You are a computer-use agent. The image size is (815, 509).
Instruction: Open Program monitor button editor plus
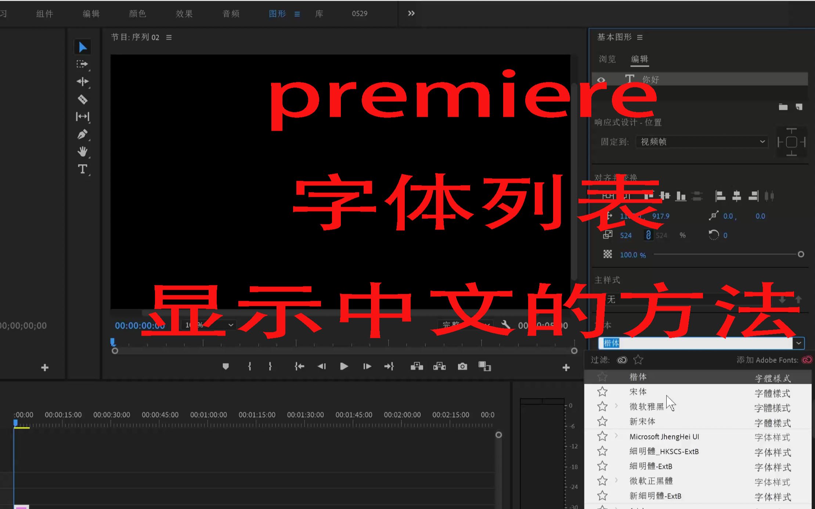click(566, 367)
